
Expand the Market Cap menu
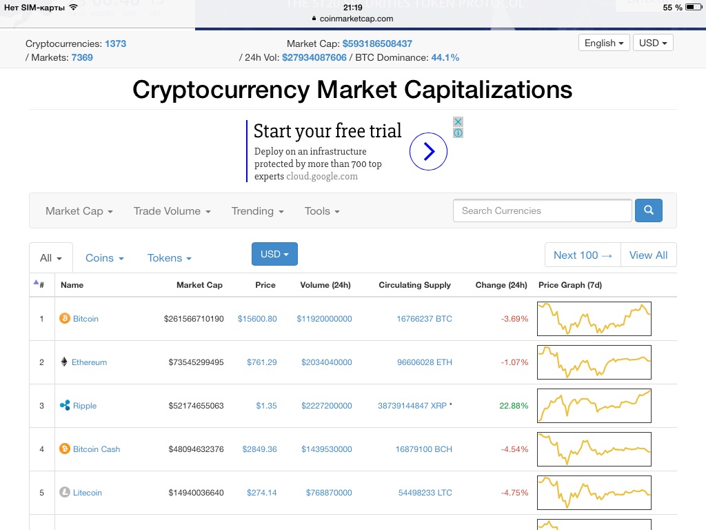[x=79, y=211]
